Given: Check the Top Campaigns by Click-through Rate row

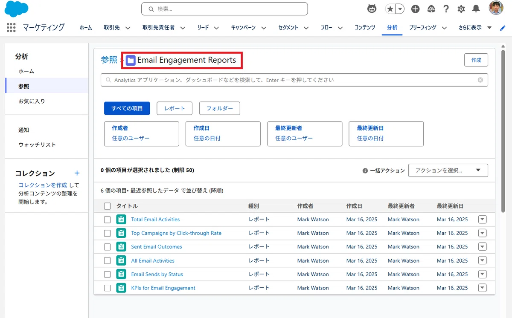Looking at the screenshot, I should pyautogui.click(x=107, y=234).
